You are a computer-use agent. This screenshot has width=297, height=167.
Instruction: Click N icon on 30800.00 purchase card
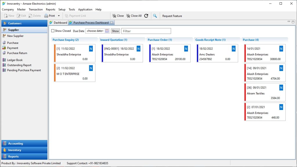pos(281,49)
